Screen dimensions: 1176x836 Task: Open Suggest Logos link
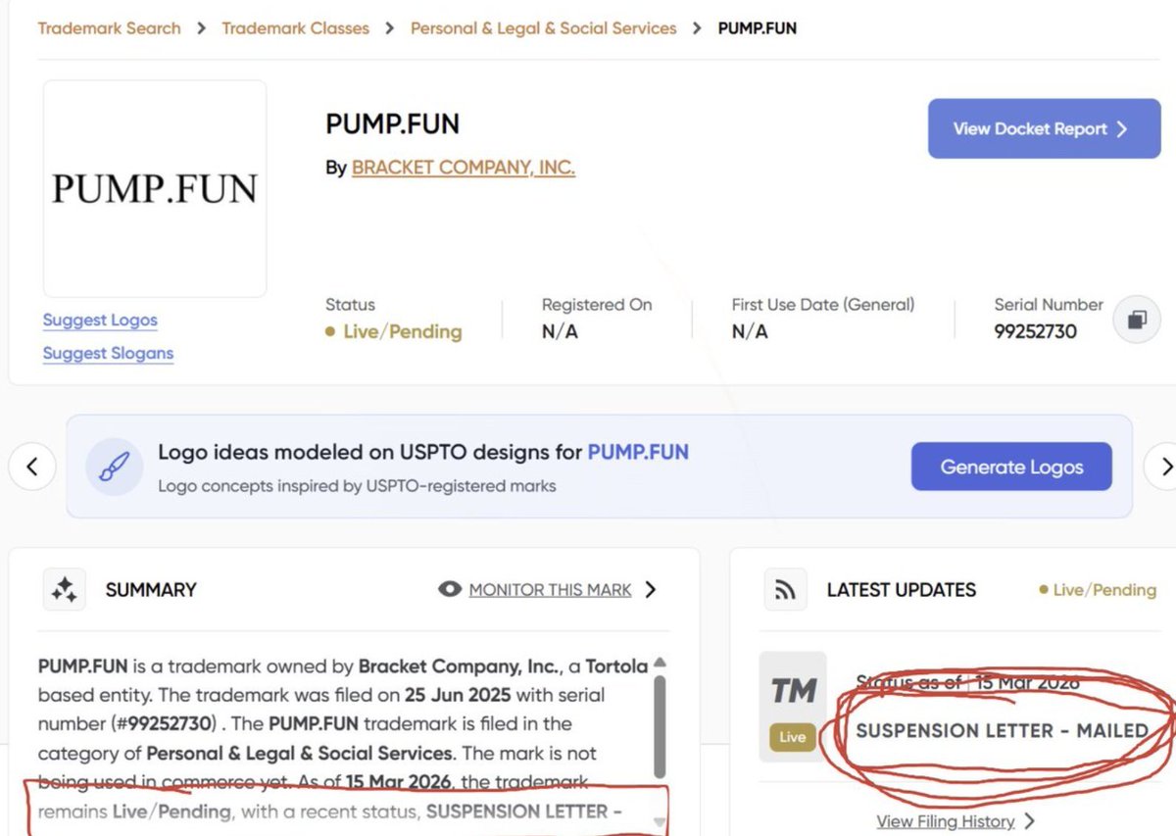point(100,320)
